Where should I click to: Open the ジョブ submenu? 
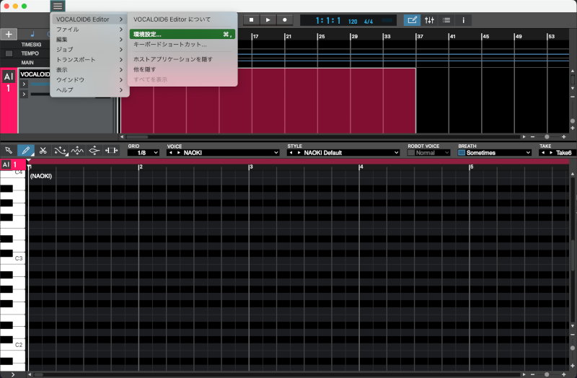[x=89, y=49]
